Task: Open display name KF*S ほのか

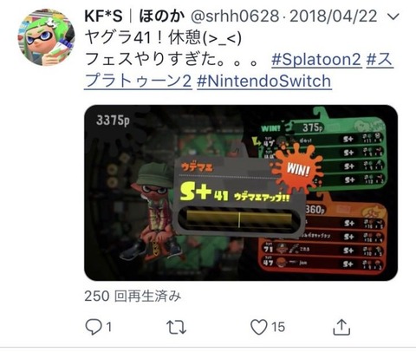Action: click(x=134, y=16)
